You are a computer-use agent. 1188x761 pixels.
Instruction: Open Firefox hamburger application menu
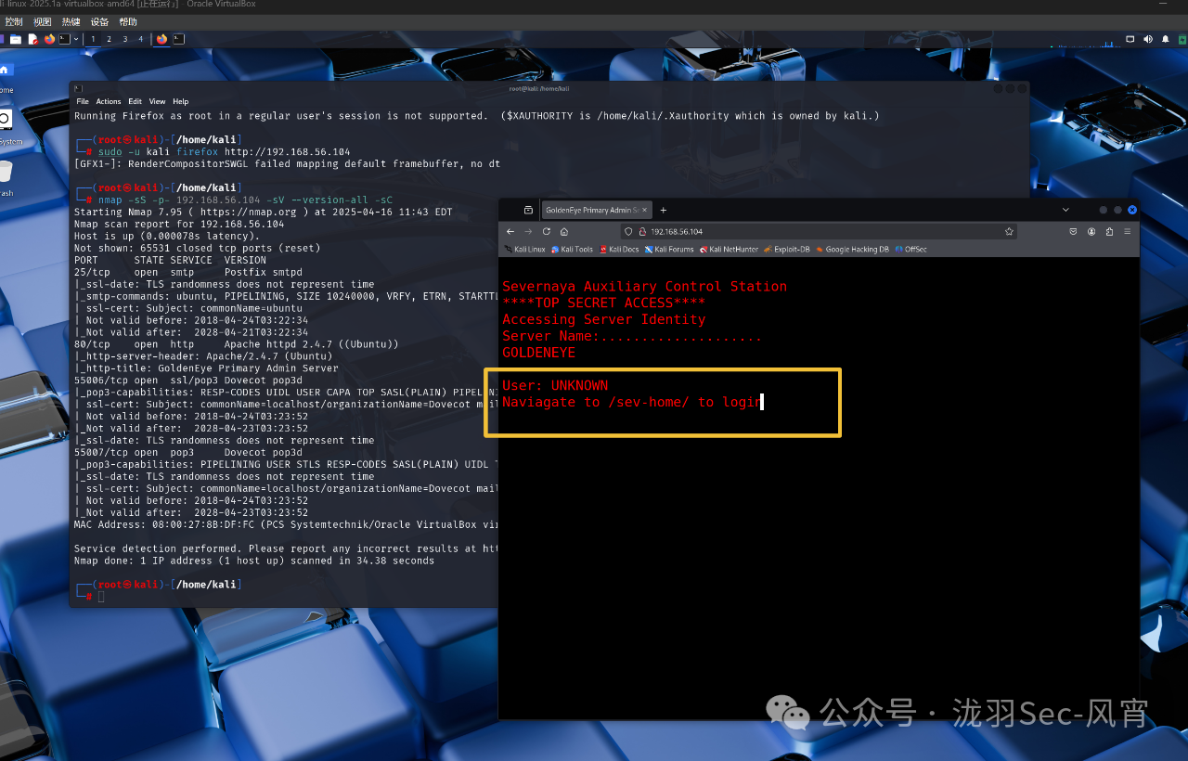click(x=1128, y=231)
